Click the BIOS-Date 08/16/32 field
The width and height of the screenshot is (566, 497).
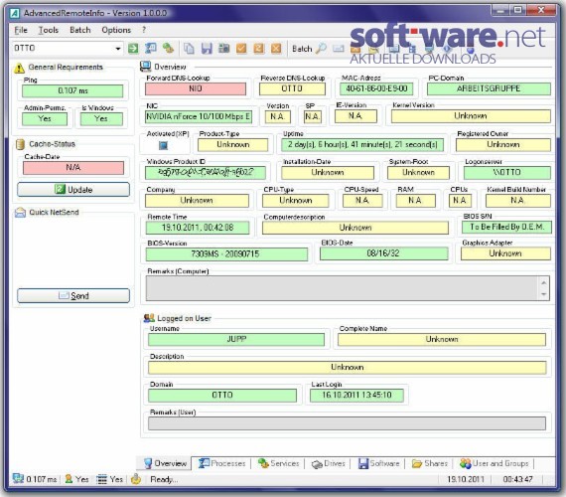pos(383,253)
